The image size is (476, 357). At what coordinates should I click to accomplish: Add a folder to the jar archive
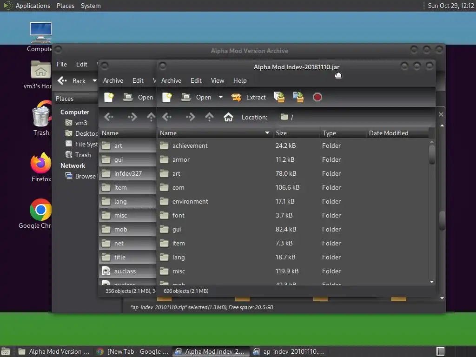click(298, 97)
